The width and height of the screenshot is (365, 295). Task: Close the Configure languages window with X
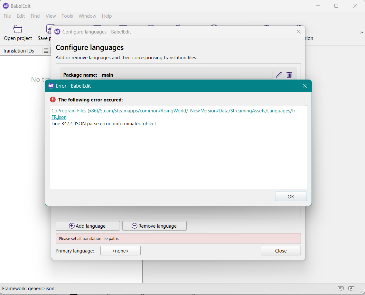point(298,32)
